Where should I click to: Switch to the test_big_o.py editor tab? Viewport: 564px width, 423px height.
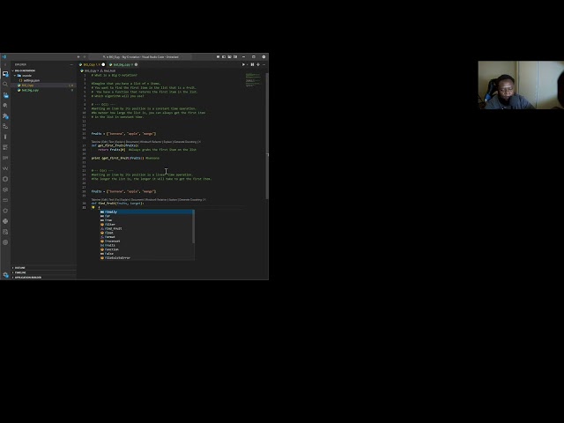[x=121, y=64]
